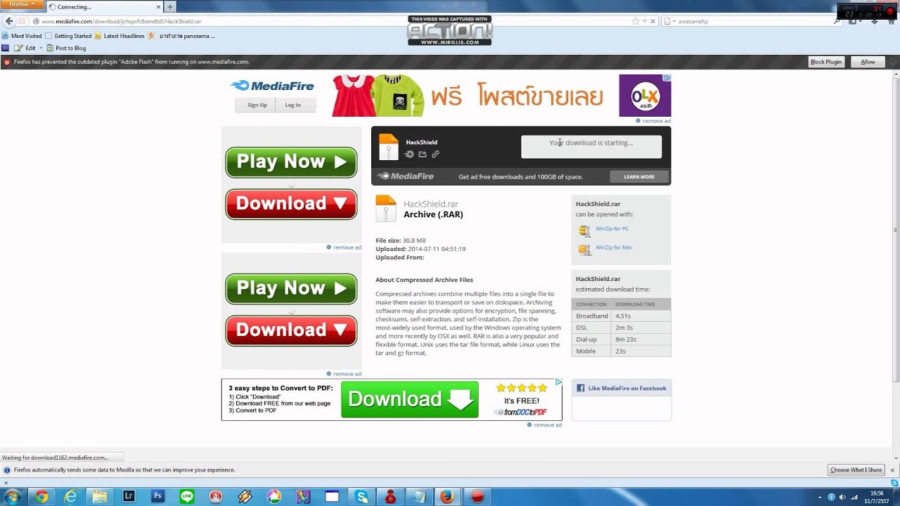Screen dimensions: 900x506
Task: Click Post to Blog toolbar button
Action: point(66,48)
